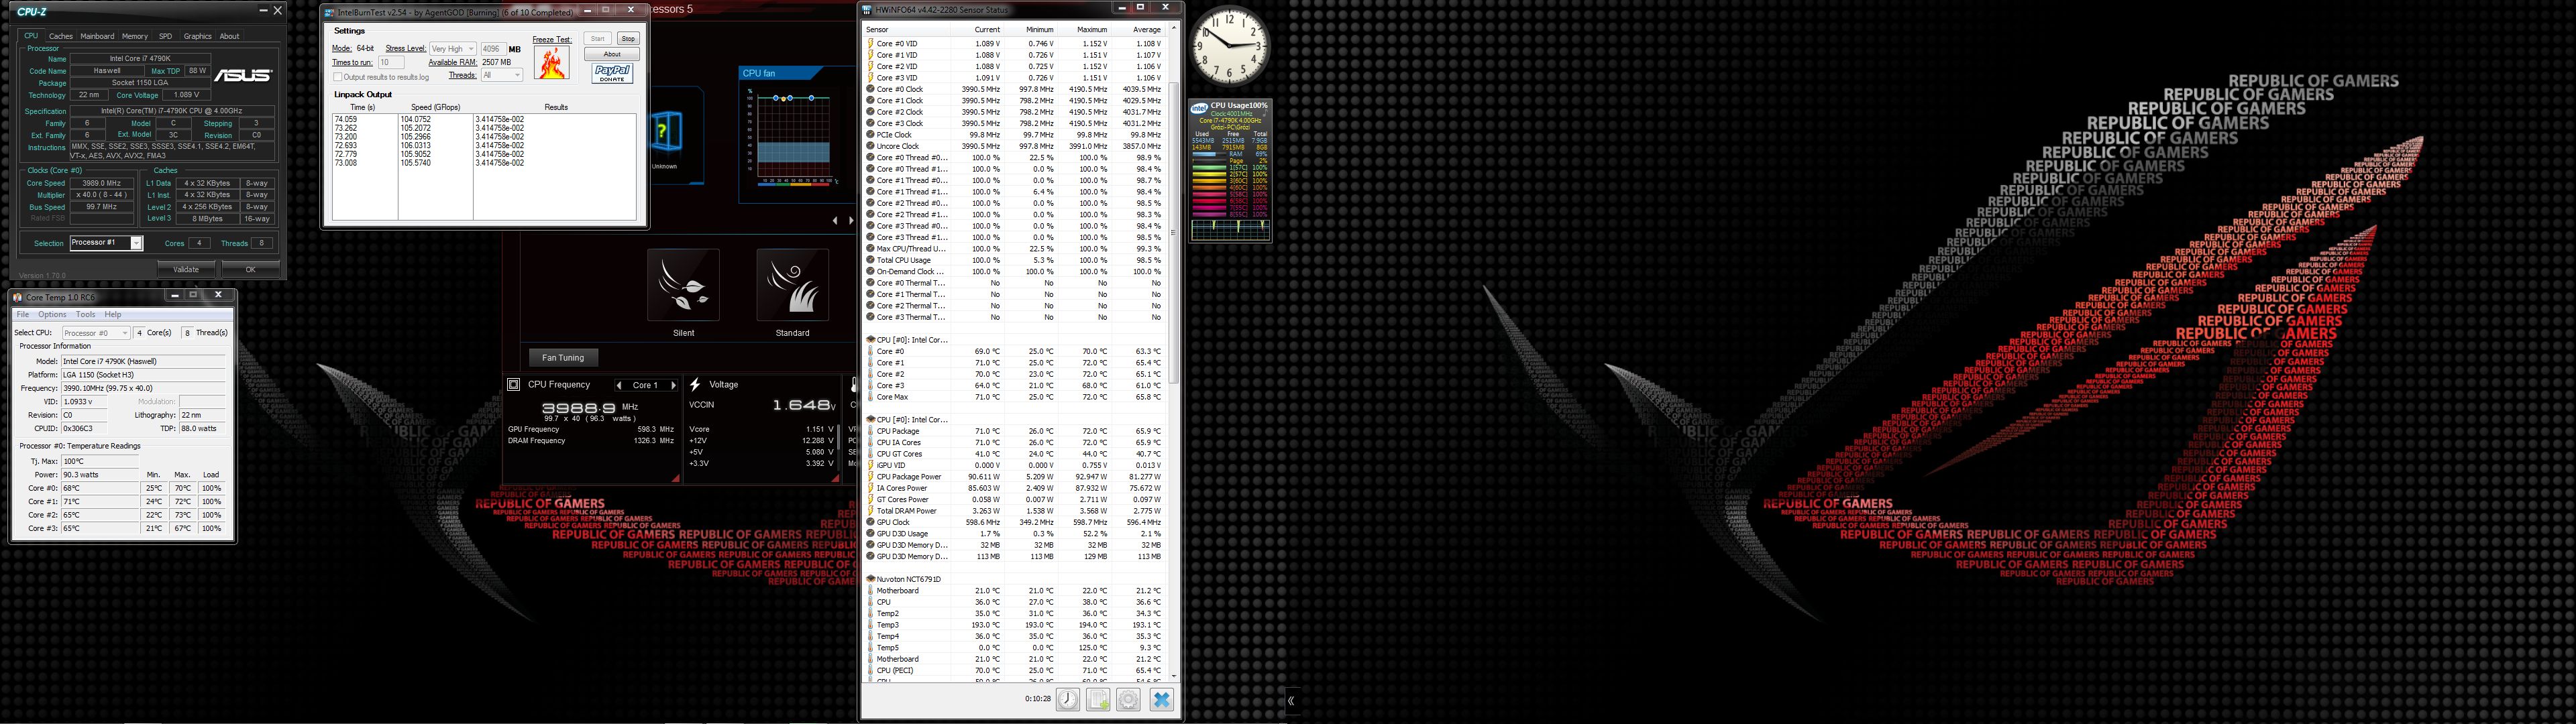2576x724 pixels.
Task: Select the Standard fan profile icon
Action: (792, 285)
